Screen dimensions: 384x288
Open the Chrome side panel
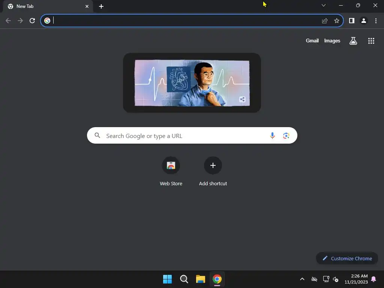pyautogui.click(x=352, y=21)
